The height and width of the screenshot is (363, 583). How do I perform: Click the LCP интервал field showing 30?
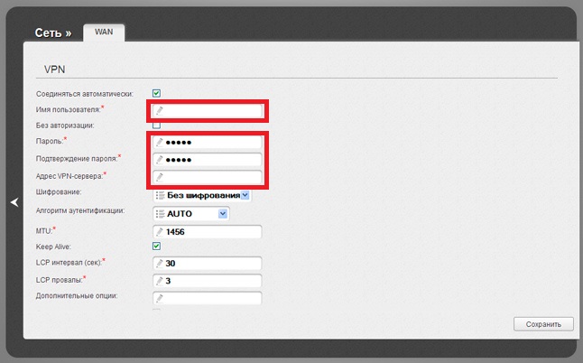coord(207,263)
